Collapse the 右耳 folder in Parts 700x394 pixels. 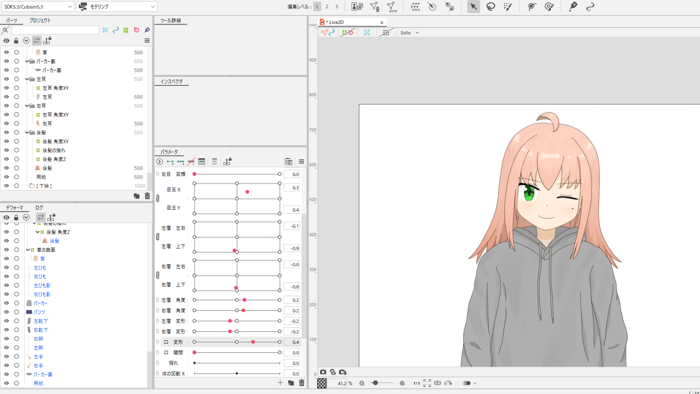coord(27,106)
